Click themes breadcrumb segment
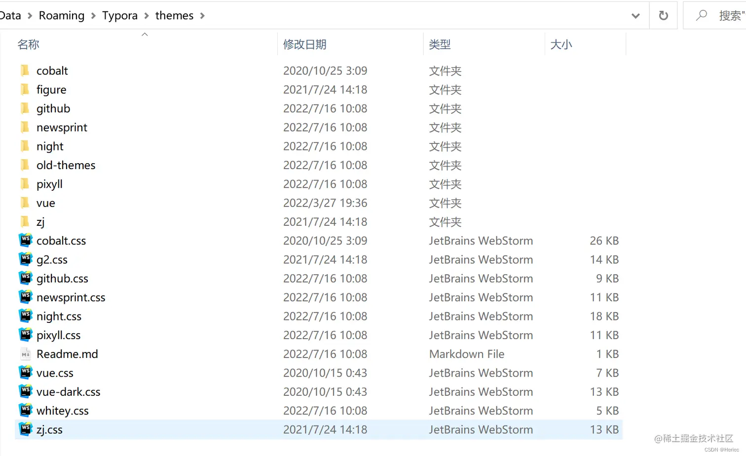The height and width of the screenshot is (456, 746). click(174, 16)
